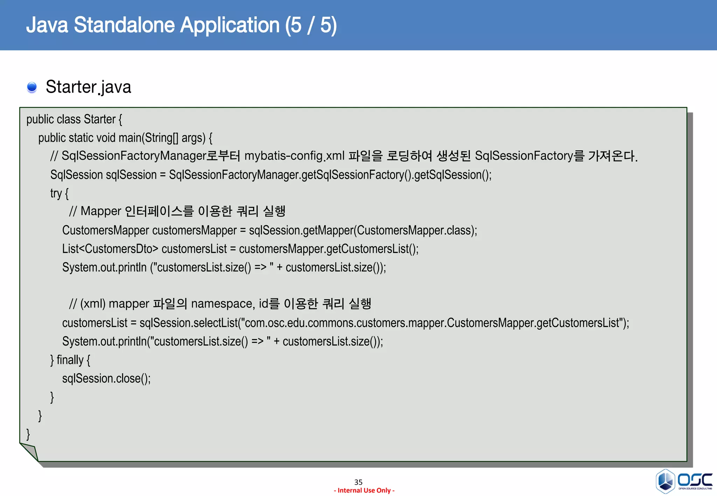Click the OSC logo in the corner
The image size is (717, 496).
click(x=684, y=481)
